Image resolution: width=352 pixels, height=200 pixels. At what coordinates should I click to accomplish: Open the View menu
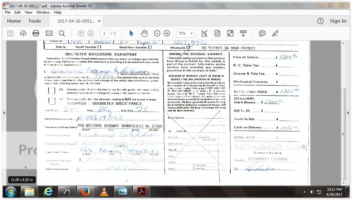pyautogui.click(x=28, y=12)
